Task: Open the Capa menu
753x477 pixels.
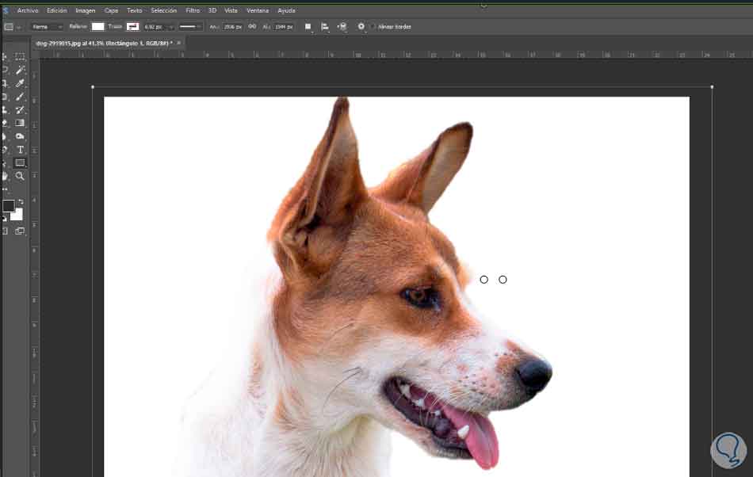Action: 111,10
